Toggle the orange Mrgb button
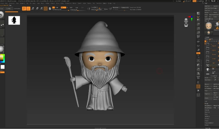Screen dimensions: 219x129 54,7
